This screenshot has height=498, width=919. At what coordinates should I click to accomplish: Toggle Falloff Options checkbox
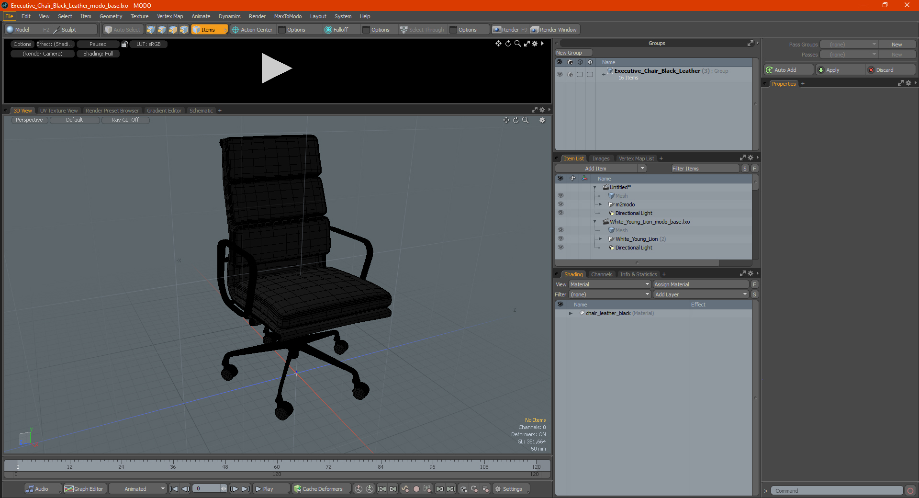[366, 30]
